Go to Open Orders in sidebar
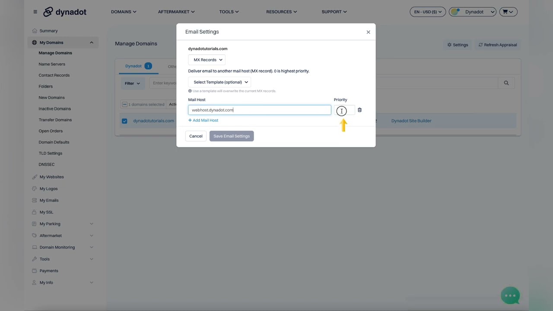Screen dimensions: 553x311 [51, 131]
